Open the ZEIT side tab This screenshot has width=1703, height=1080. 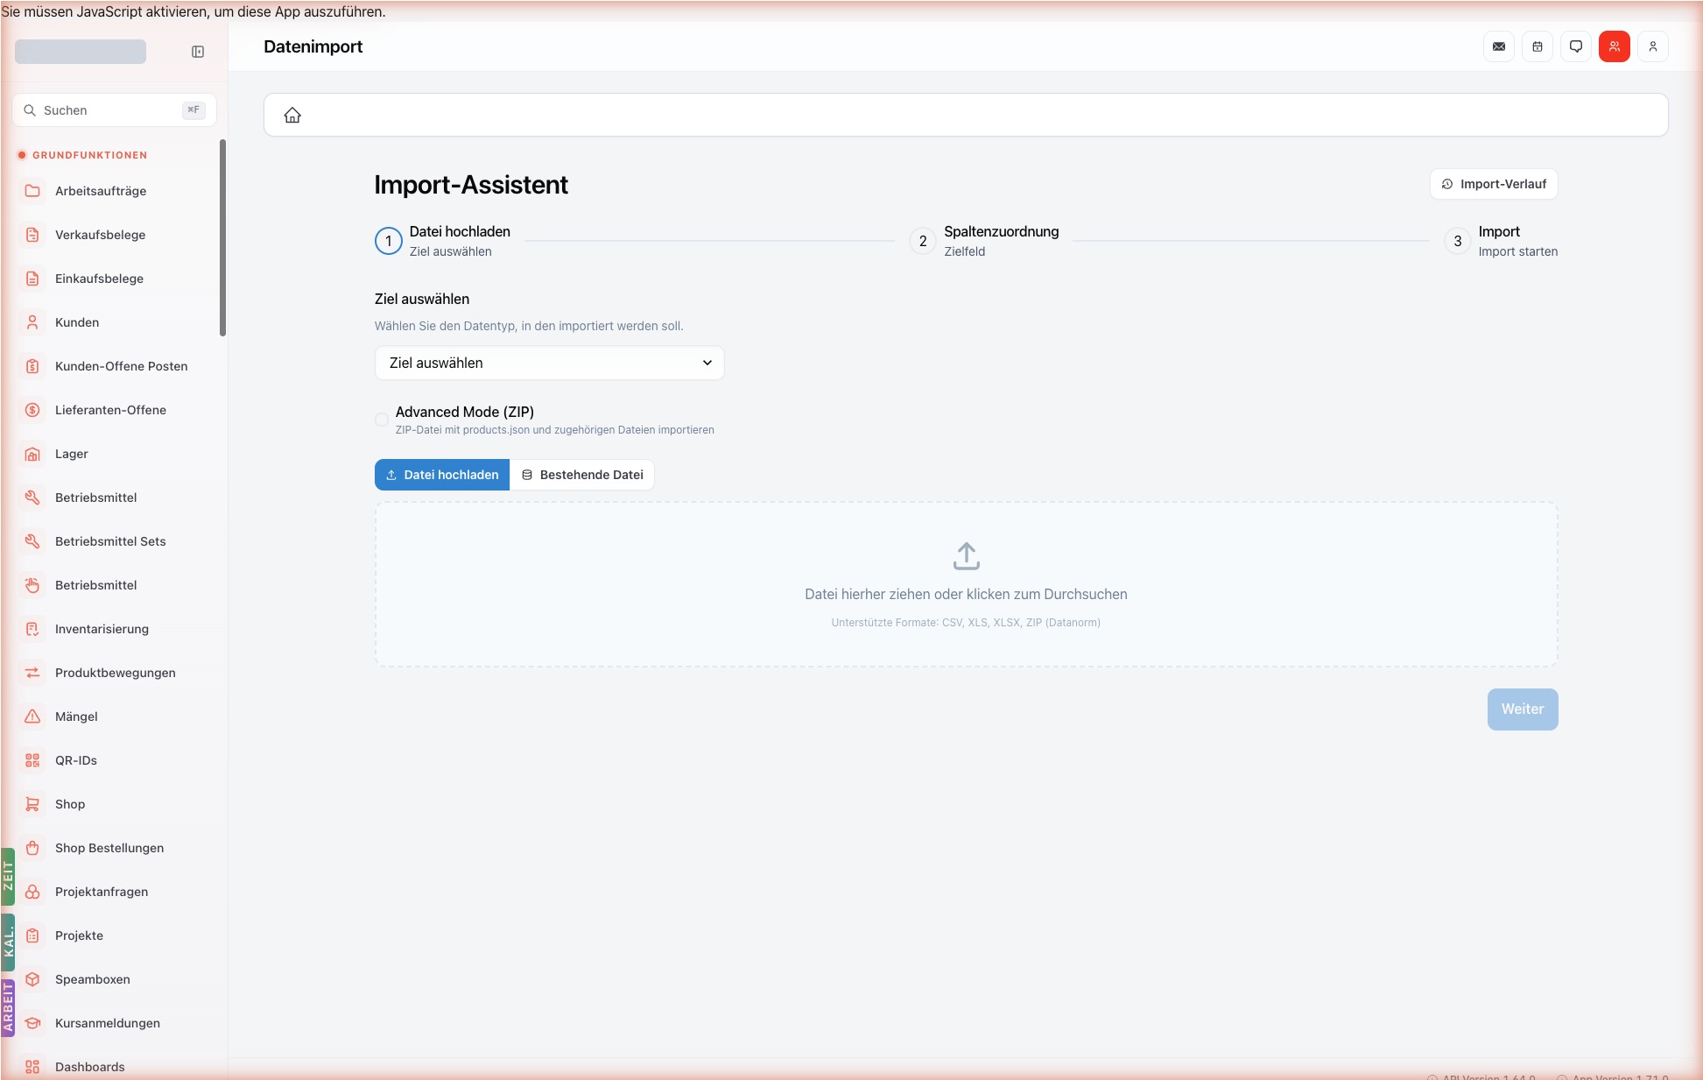[8, 876]
